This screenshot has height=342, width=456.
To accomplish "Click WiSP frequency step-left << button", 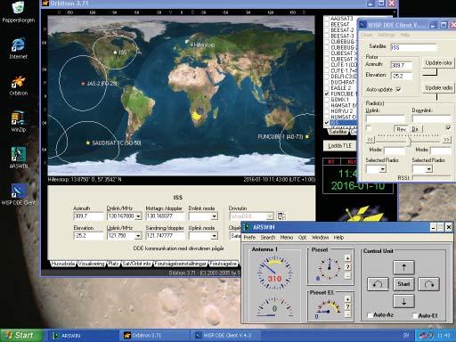I will (370, 140).
